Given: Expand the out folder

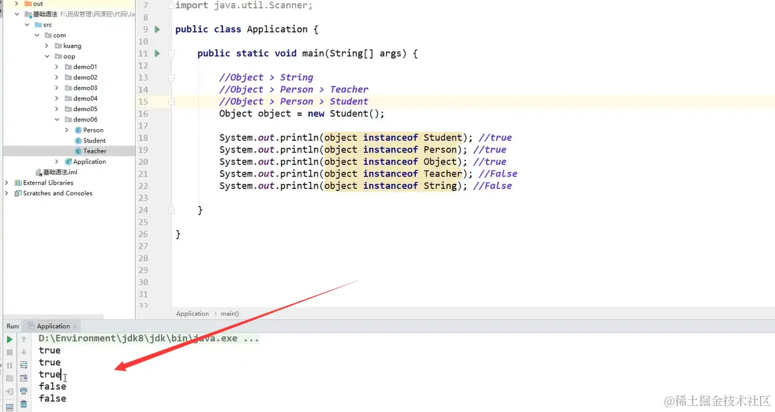Looking at the screenshot, I should [x=16, y=3].
